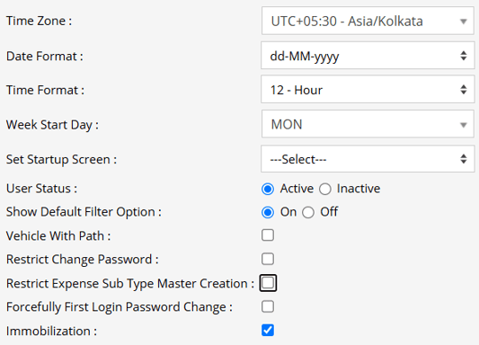Select the Inactive user status radio
This screenshot has height=345, width=479.
(325, 189)
